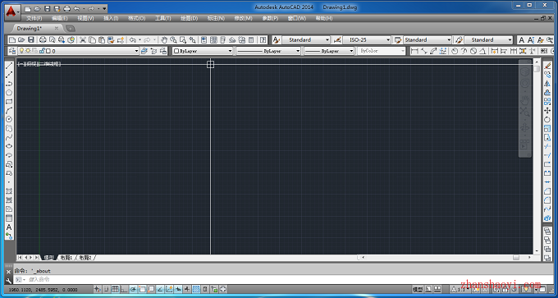Click the Save icon in Standard toolbar
The height and width of the screenshot is (298, 558).
click(30, 40)
